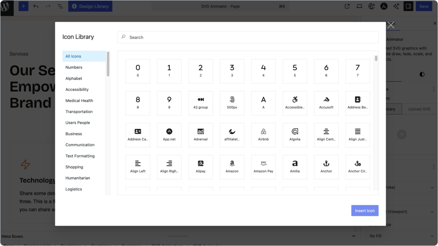Select the Address Book icon
438x246 pixels.
click(358, 103)
